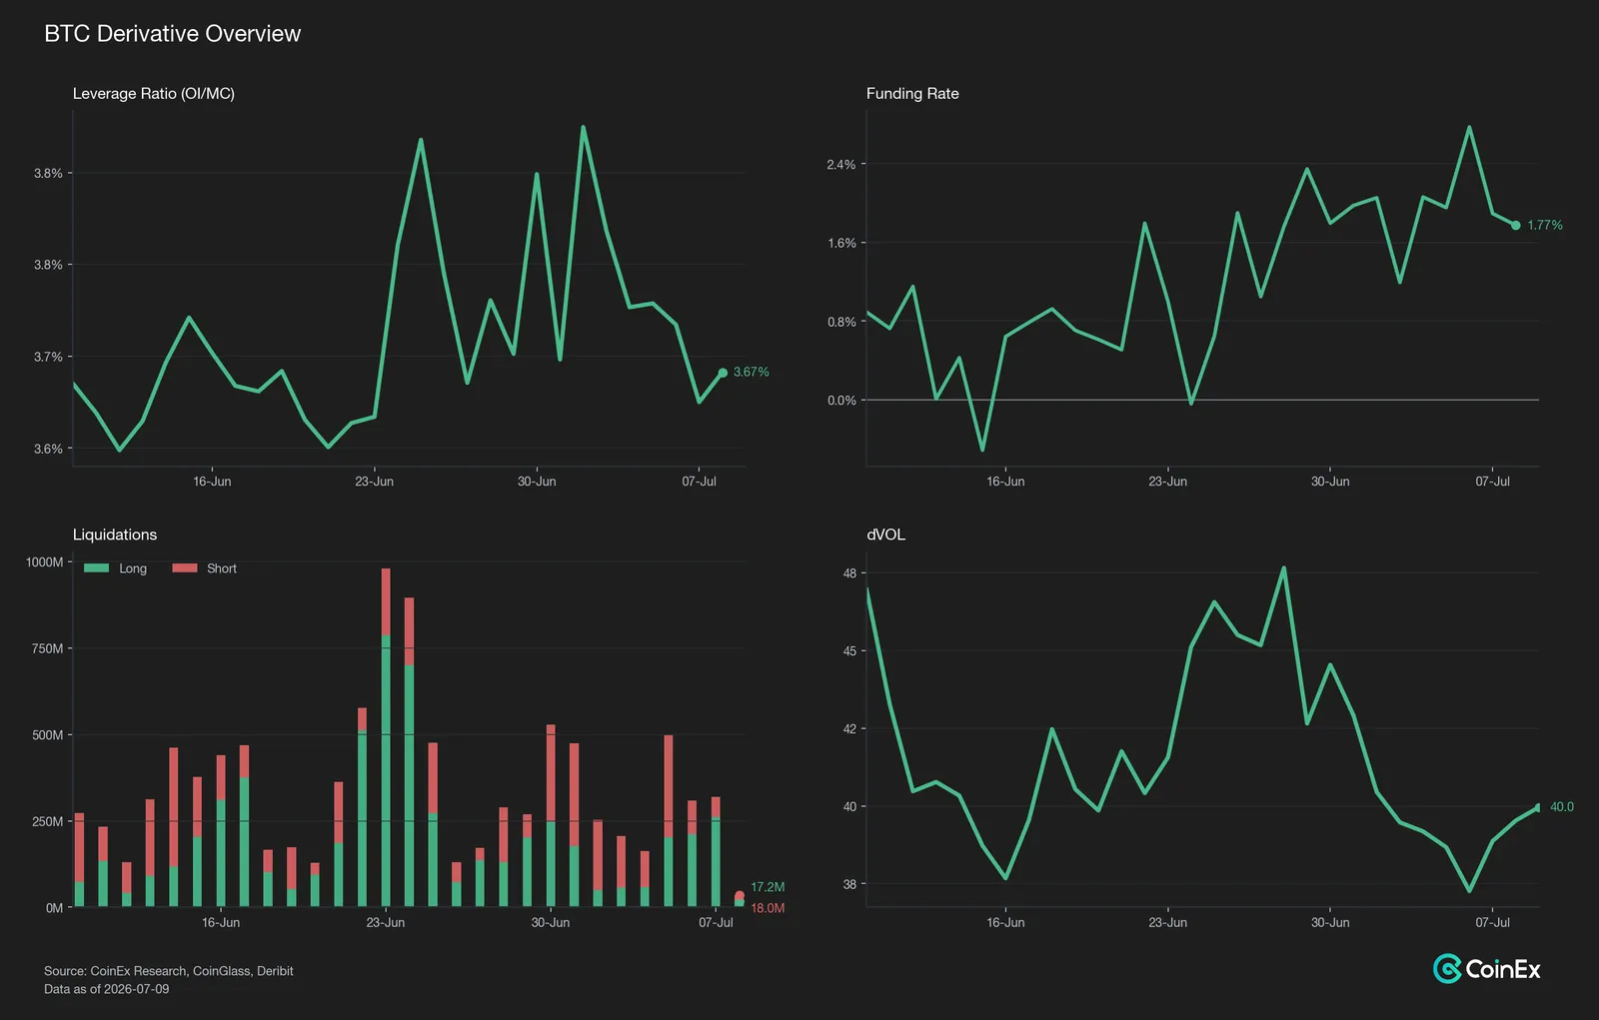Image resolution: width=1599 pixels, height=1020 pixels.
Task: Click 30-Jun tick on the Liquidations chart
Action: coord(551,923)
